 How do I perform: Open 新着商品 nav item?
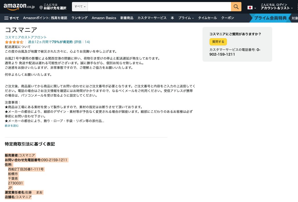(x=127, y=18)
